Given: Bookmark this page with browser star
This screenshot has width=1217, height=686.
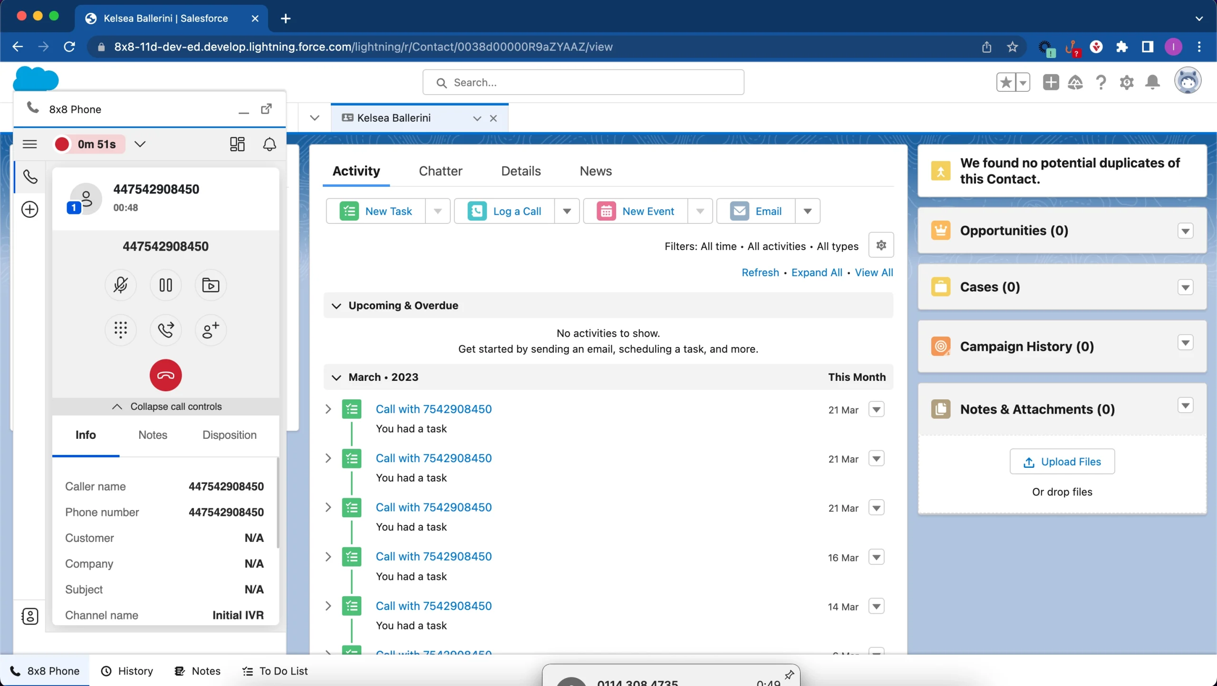Looking at the screenshot, I should 1012,47.
